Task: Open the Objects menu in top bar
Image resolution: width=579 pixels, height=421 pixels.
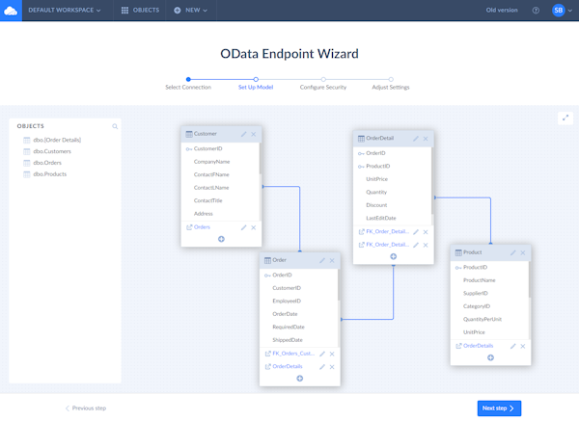Action: click(x=141, y=11)
